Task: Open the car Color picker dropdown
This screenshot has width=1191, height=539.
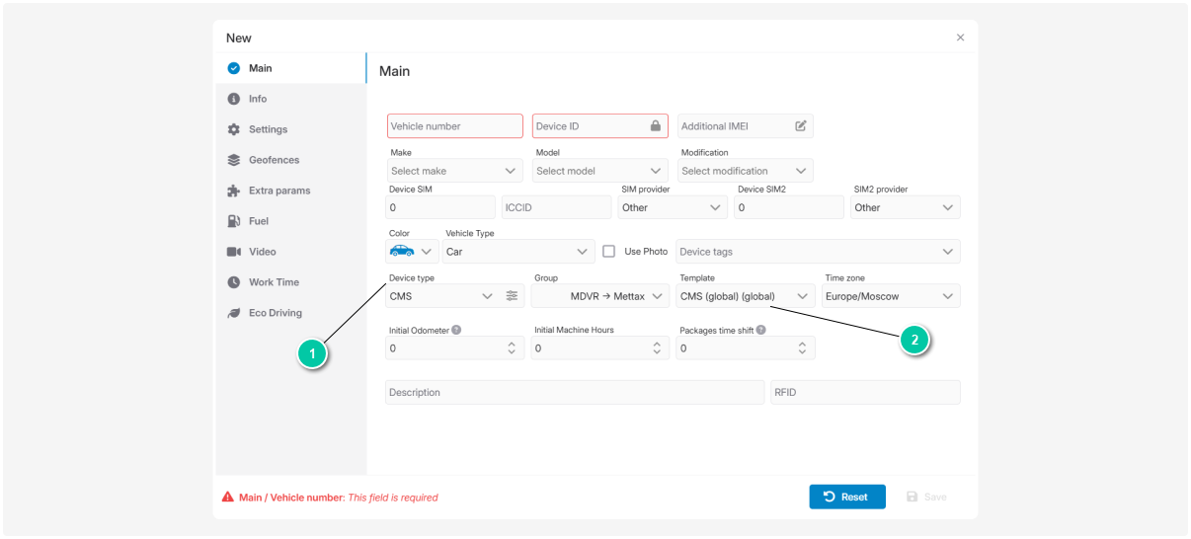Action: (x=412, y=252)
